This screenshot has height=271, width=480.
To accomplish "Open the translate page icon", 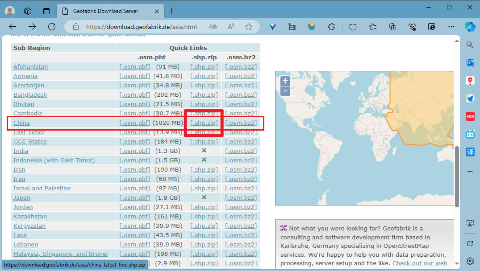I will pyautogui.click(x=213, y=27).
